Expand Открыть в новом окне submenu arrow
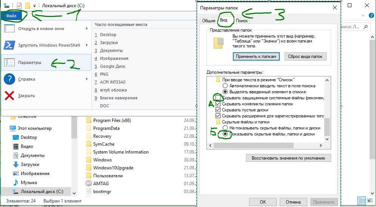 click(86, 29)
